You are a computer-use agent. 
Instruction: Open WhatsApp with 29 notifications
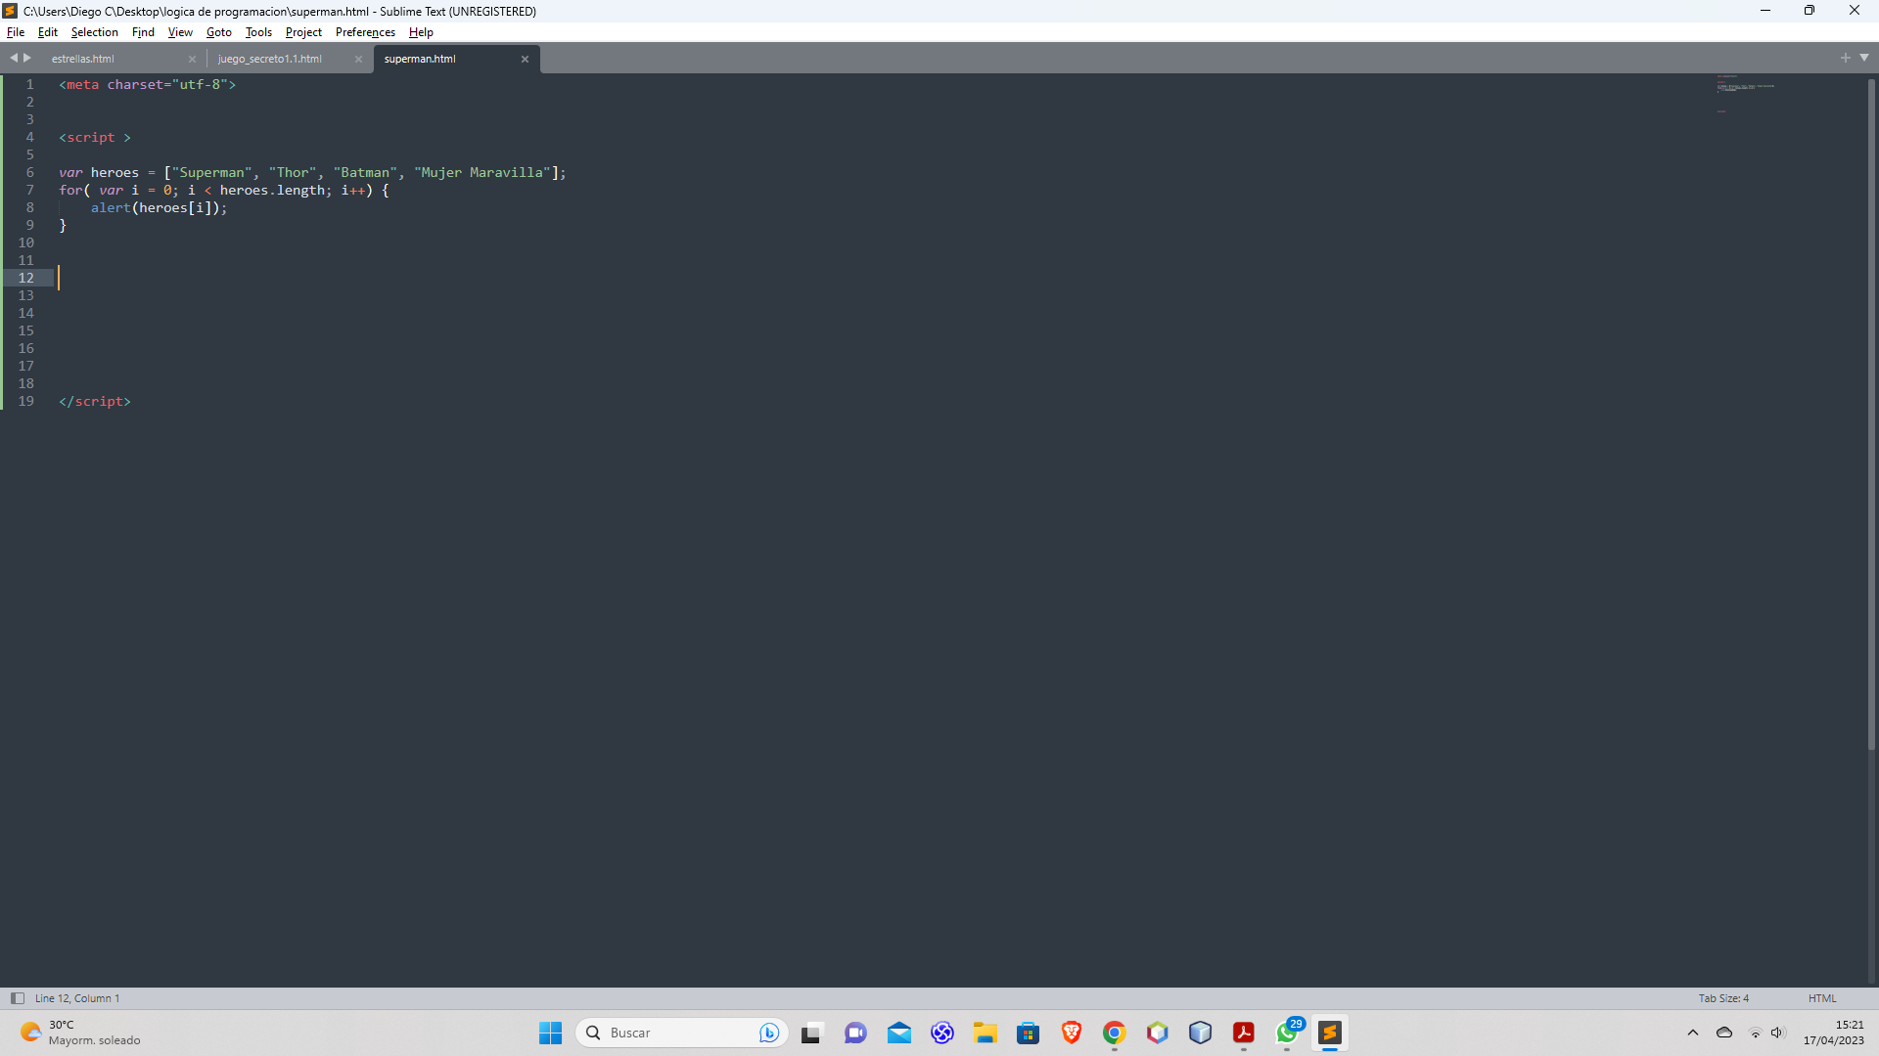(1288, 1033)
